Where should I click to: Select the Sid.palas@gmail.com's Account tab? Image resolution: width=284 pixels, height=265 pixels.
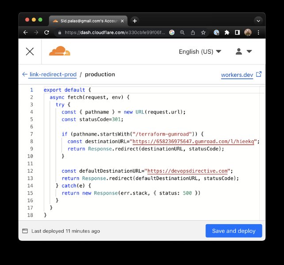pyautogui.click(x=88, y=21)
